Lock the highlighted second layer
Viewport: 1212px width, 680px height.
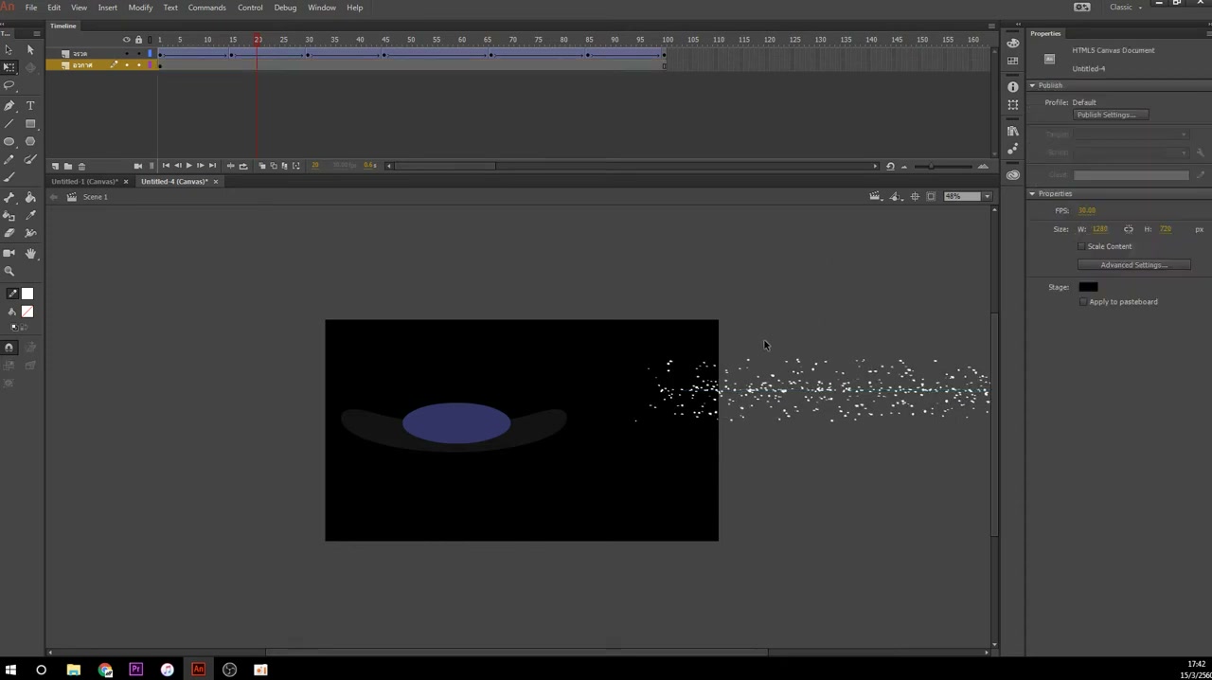pyautogui.click(x=138, y=65)
